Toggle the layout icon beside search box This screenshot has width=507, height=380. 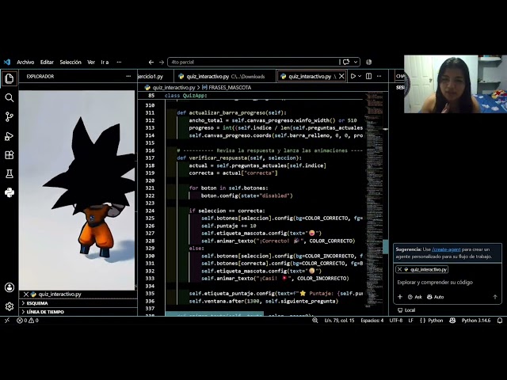(x=368, y=62)
